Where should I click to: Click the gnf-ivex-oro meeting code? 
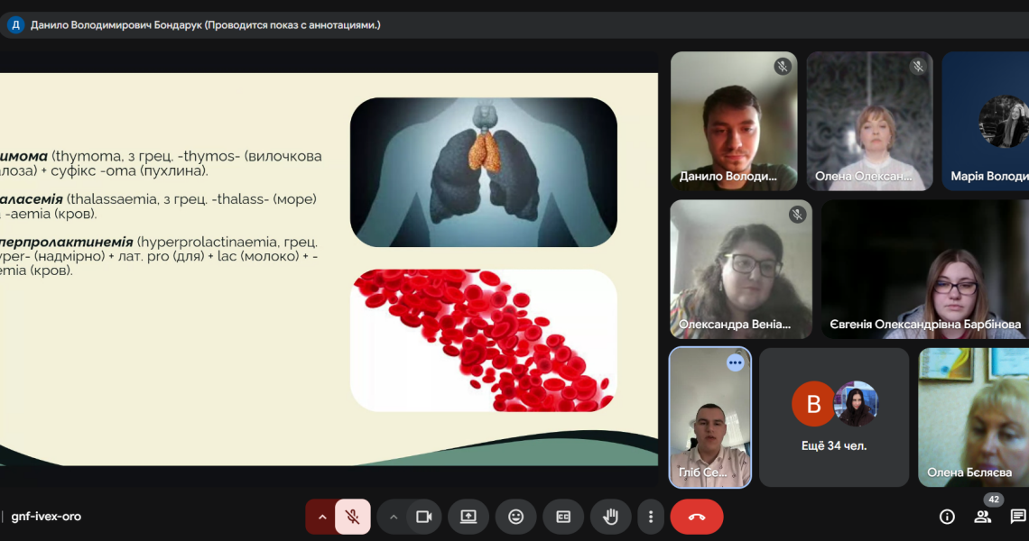point(46,517)
